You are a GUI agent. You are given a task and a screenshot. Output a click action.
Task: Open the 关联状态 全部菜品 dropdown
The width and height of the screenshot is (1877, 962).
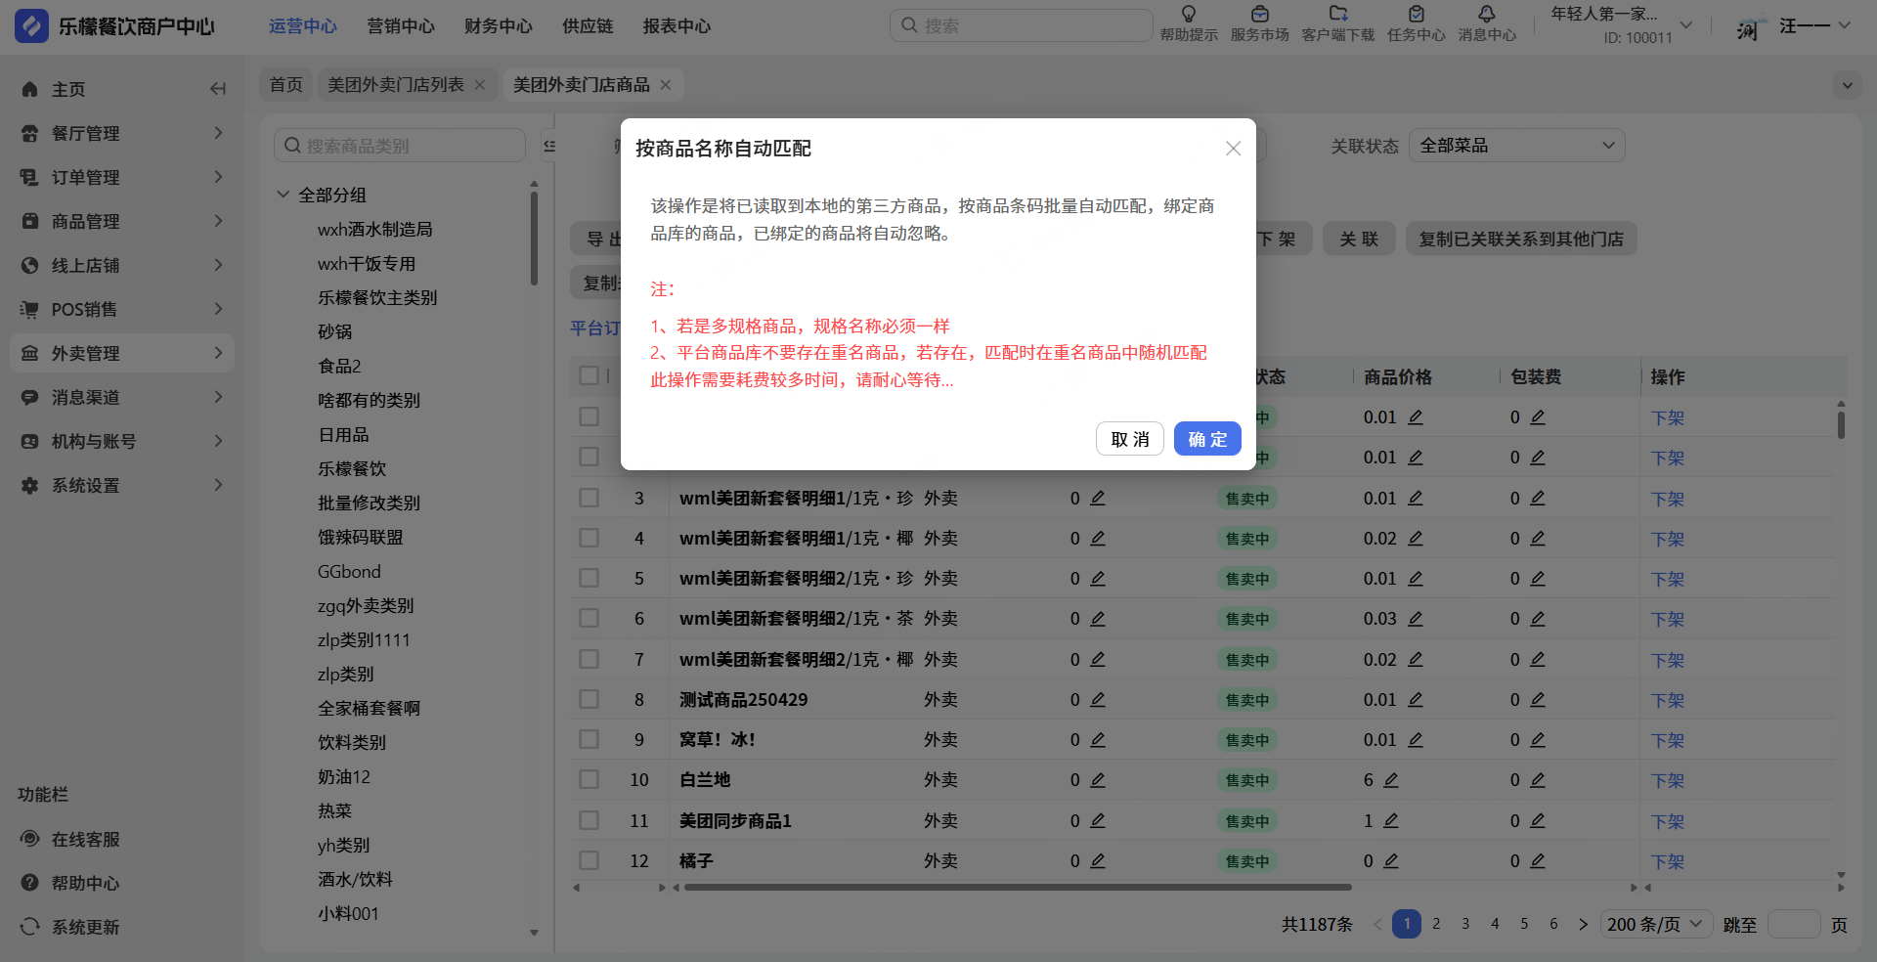[1515, 146]
